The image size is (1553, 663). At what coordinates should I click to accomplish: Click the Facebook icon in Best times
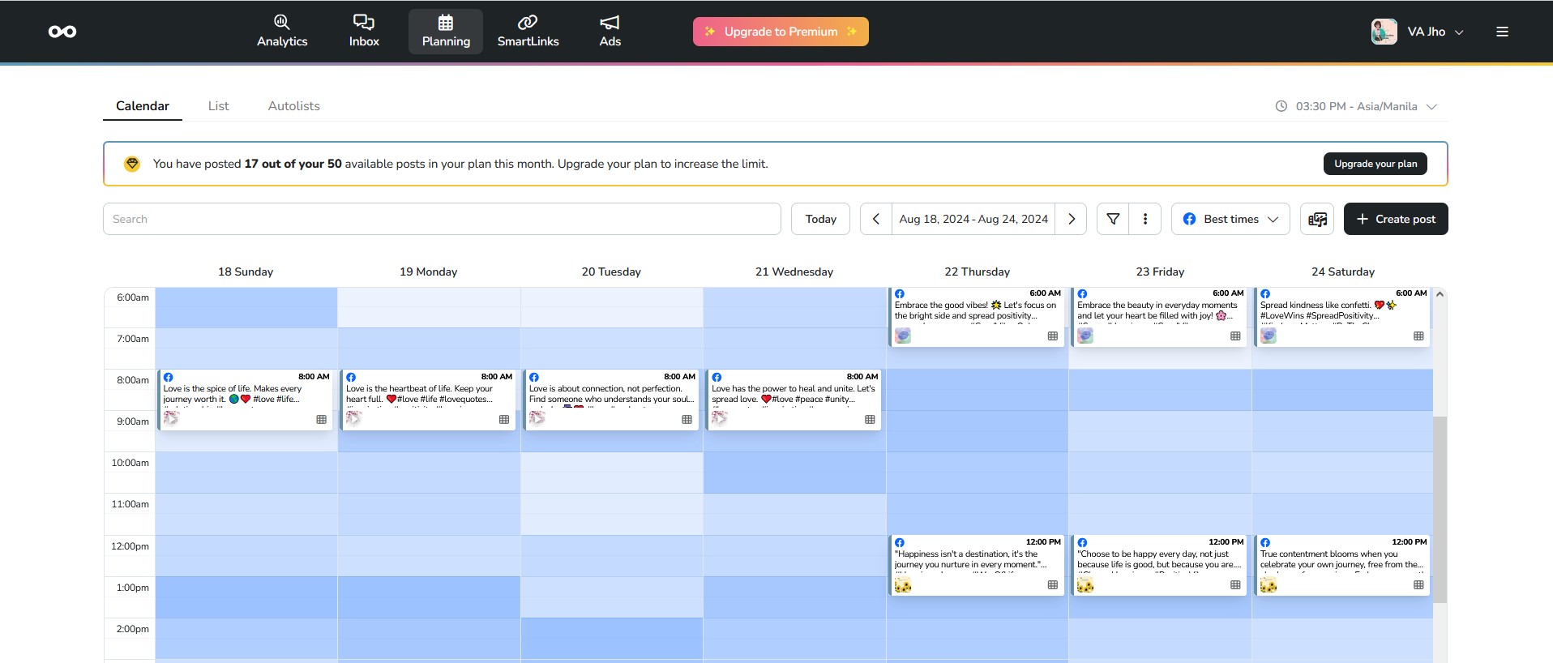click(x=1189, y=219)
